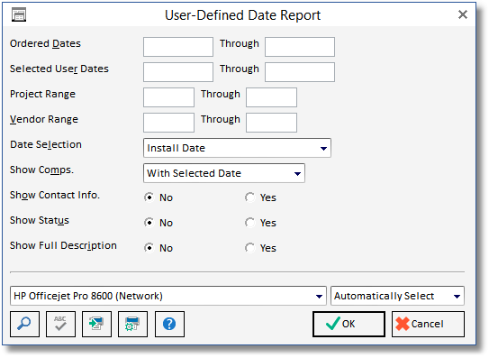The image size is (489, 358).
Task: Click the Ordered Dates label
Action: coord(45,43)
